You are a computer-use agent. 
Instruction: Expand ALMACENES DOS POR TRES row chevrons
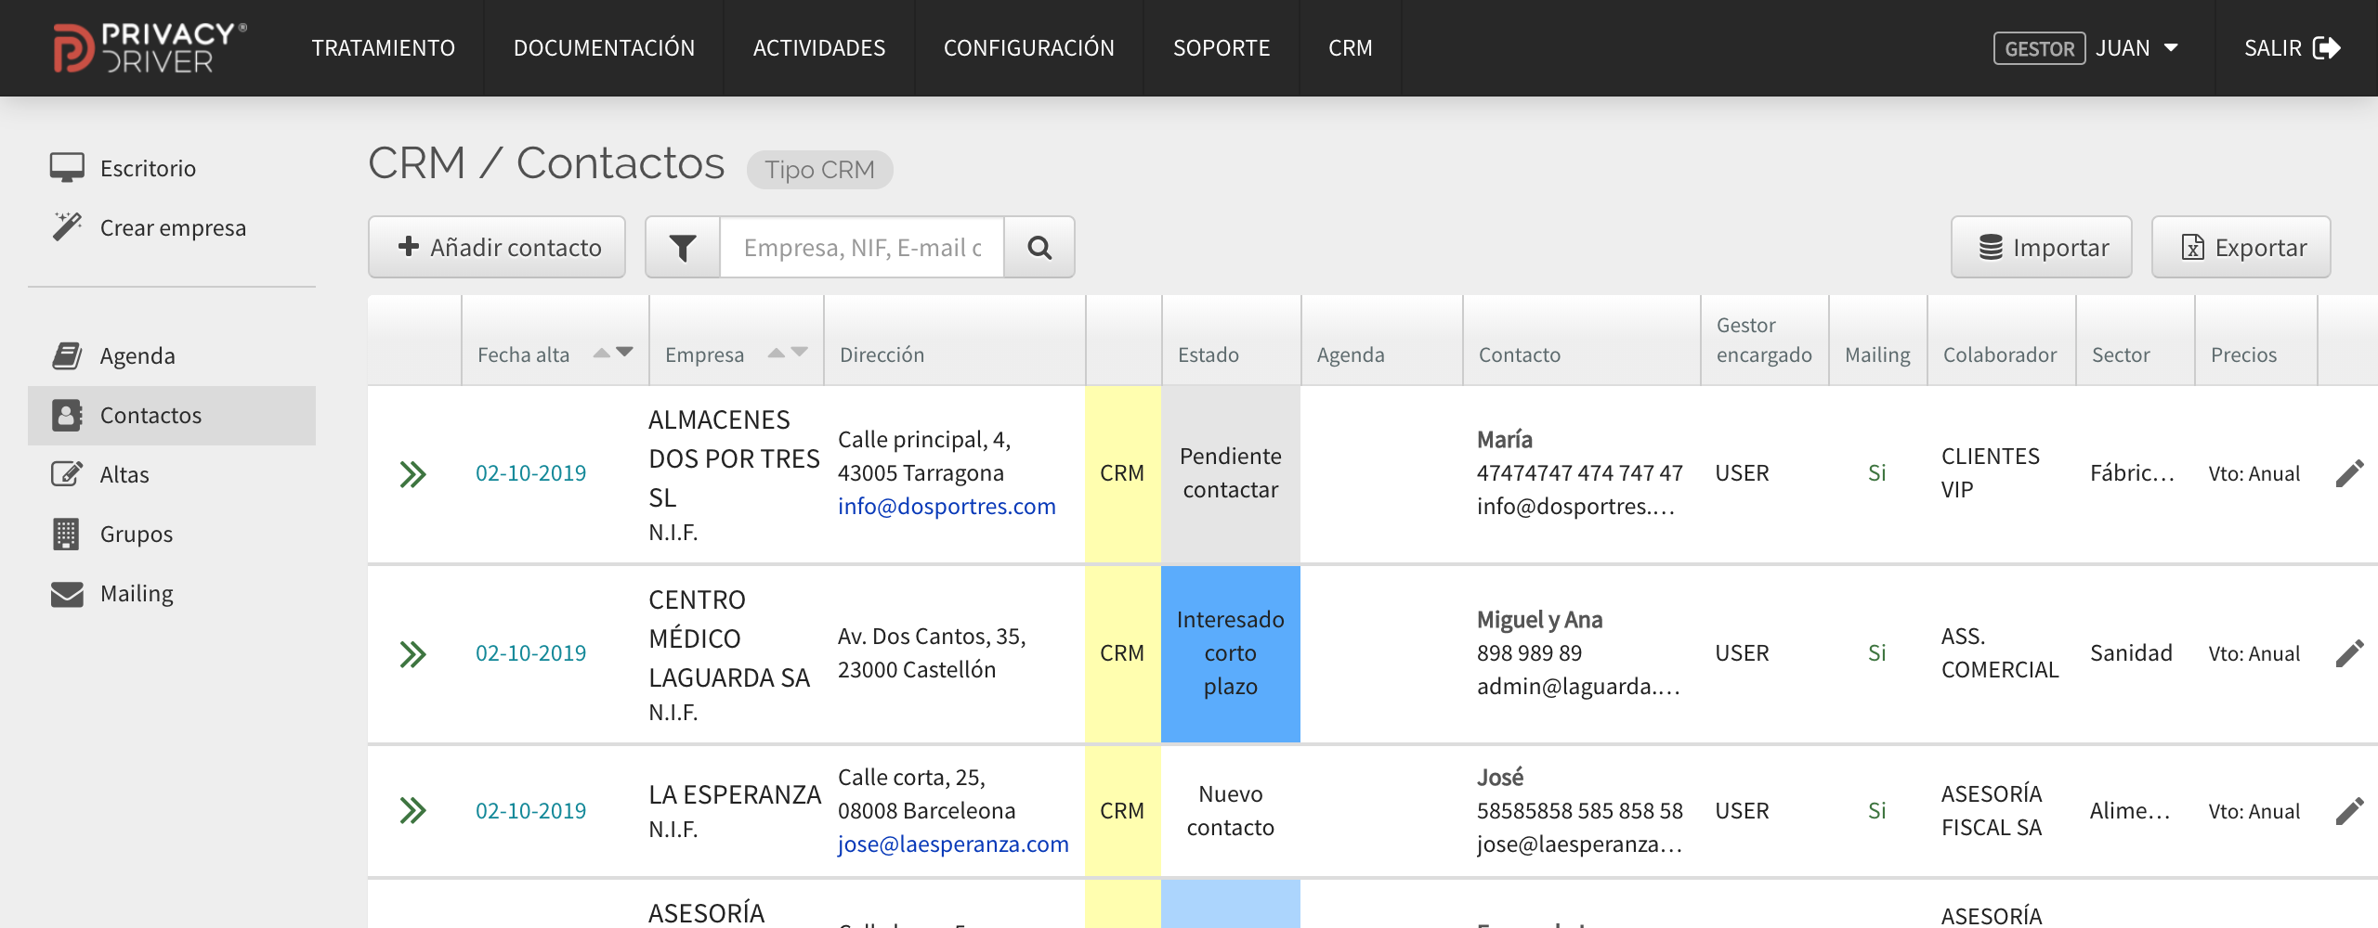(412, 474)
